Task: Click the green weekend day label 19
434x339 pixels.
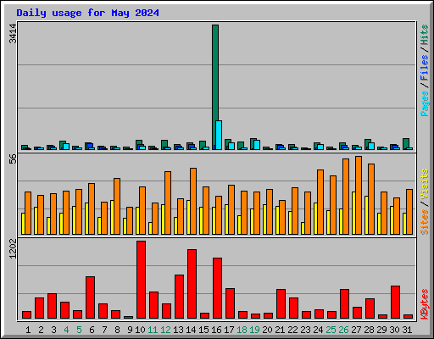Action: point(254,330)
